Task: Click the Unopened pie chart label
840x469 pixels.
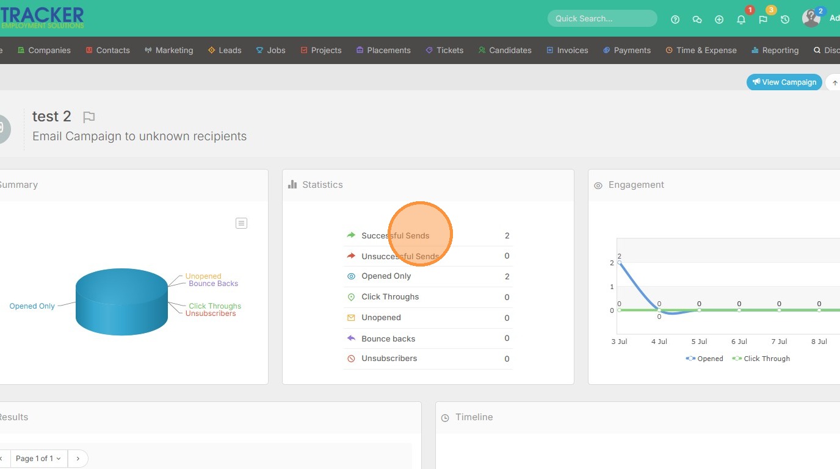Action: coord(203,276)
